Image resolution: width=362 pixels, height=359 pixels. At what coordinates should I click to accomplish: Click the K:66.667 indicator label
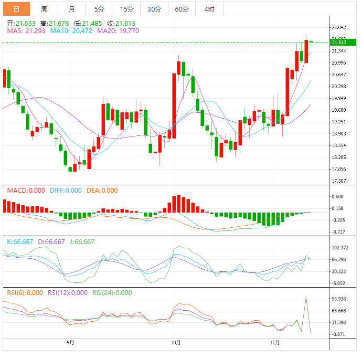click(x=20, y=242)
